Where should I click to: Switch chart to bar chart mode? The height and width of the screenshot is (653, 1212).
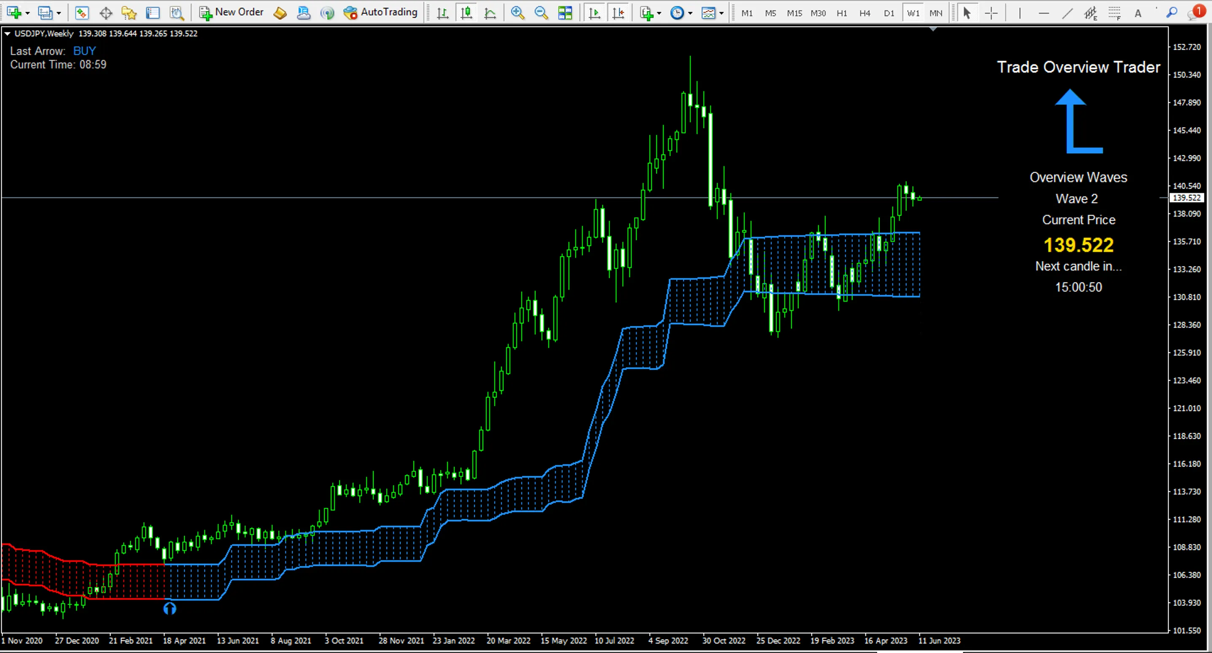click(442, 13)
